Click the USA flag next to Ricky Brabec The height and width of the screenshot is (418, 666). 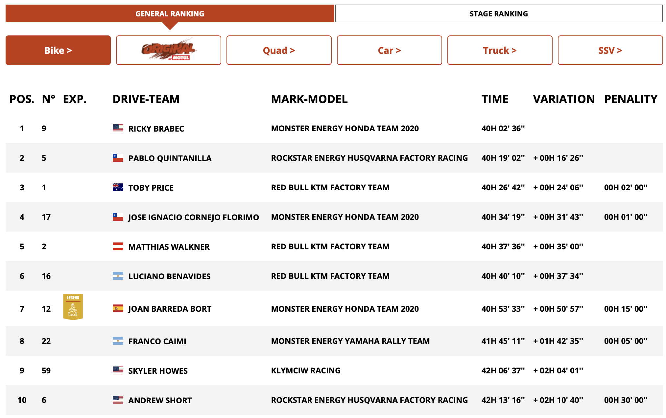[x=118, y=128]
